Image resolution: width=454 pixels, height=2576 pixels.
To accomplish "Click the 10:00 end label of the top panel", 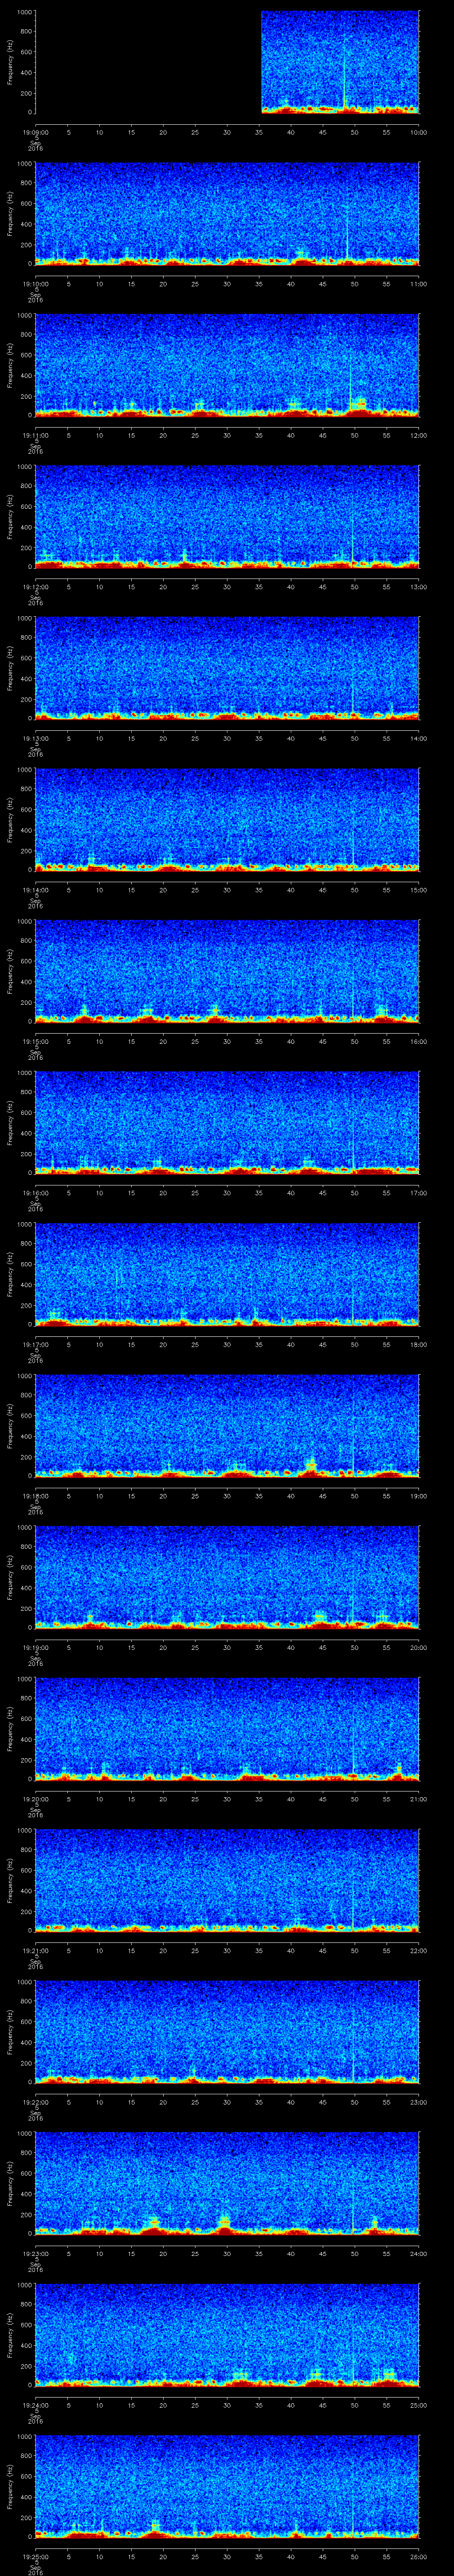I will 419,132.
